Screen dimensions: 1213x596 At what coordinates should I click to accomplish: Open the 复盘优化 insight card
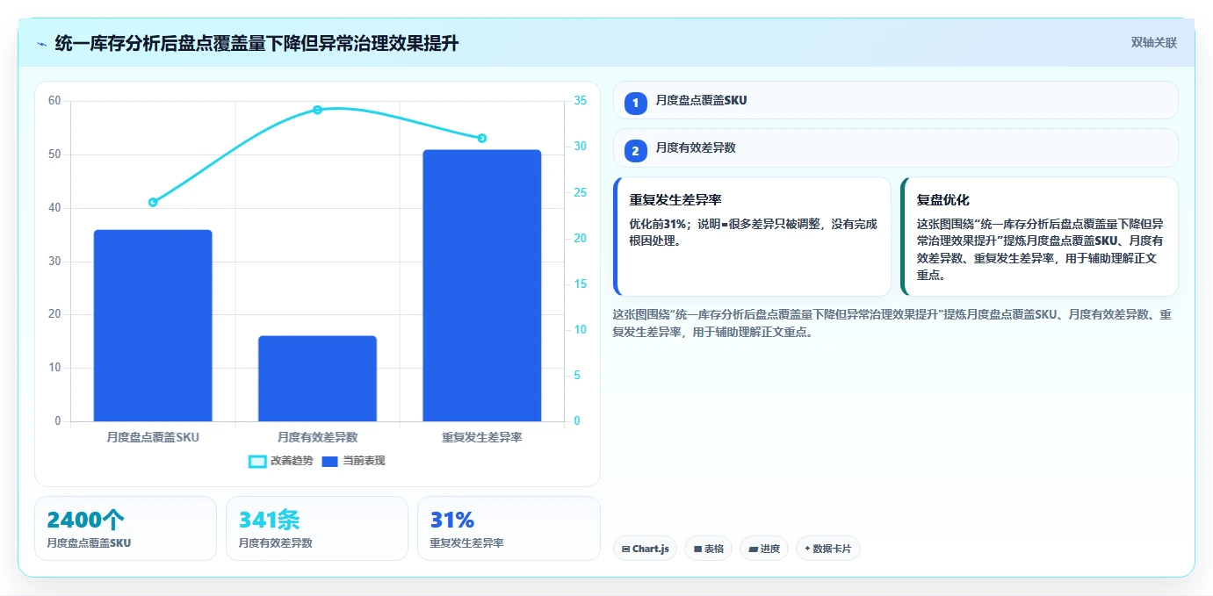(1039, 237)
